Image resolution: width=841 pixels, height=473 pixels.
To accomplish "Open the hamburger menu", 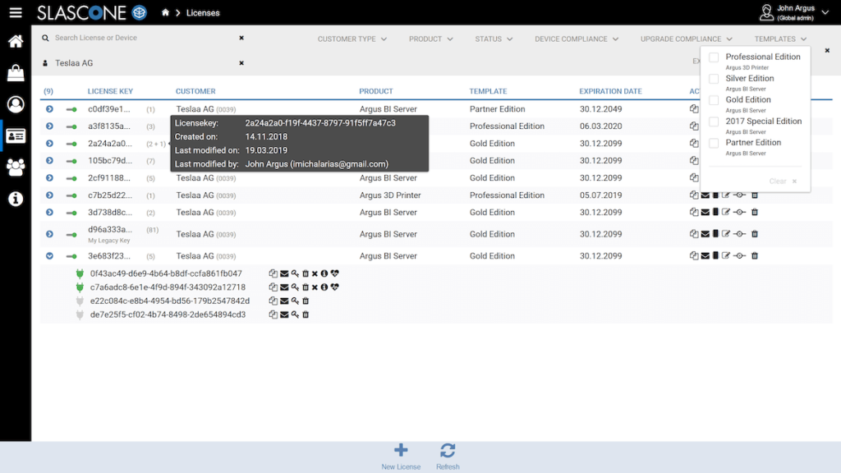I will tap(15, 12).
